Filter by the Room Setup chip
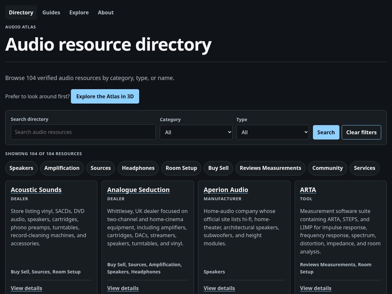This screenshot has width=392, height=294. pos(181,168)
